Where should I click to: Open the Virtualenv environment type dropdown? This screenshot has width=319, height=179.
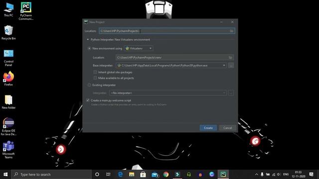click(x=139, y=49)
